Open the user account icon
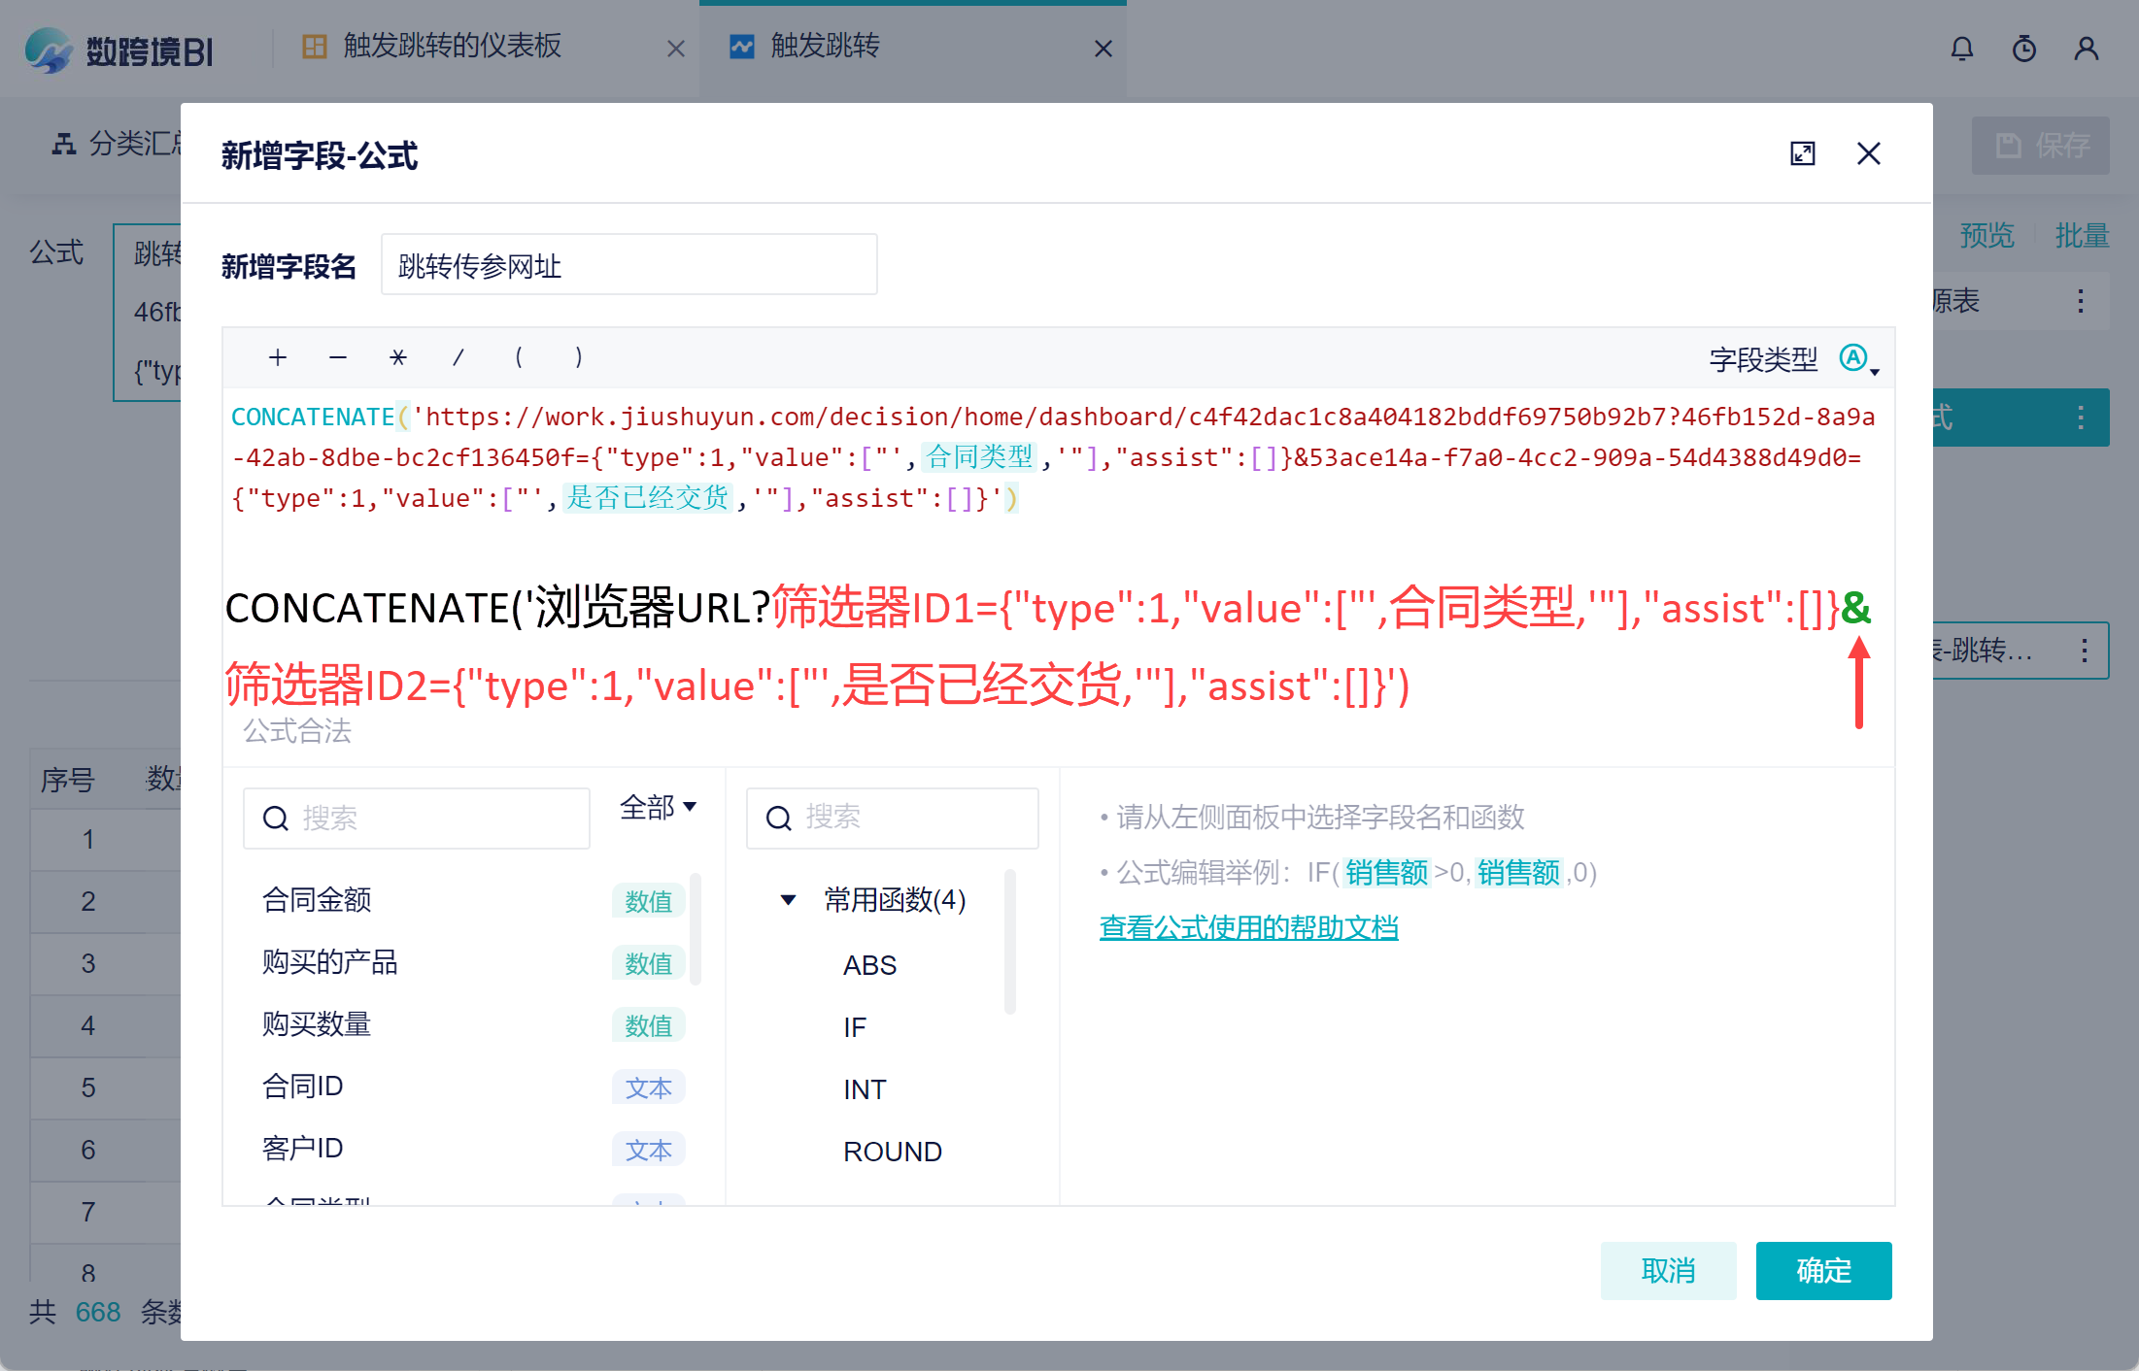Viewport: 2139px width, 1371px height. click(2086, 49)
